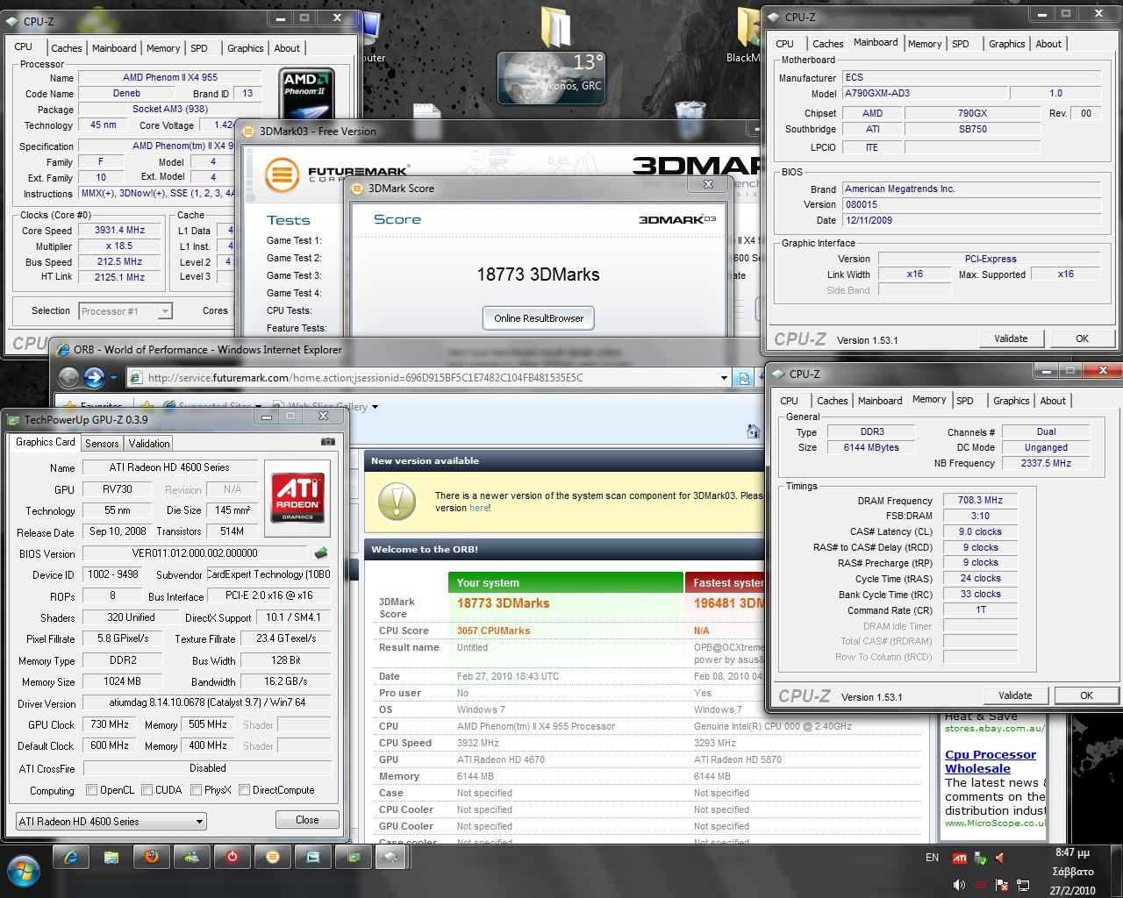Open the Caches tab in left CPU-Z window
Viewport: 1123px width, 898px height.
(x=67, y=48)
